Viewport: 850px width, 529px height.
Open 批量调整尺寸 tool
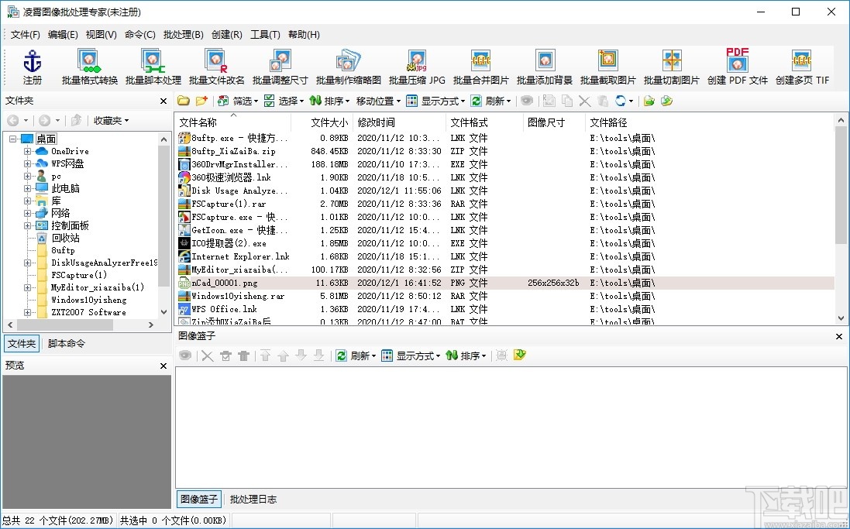(280, 67)
